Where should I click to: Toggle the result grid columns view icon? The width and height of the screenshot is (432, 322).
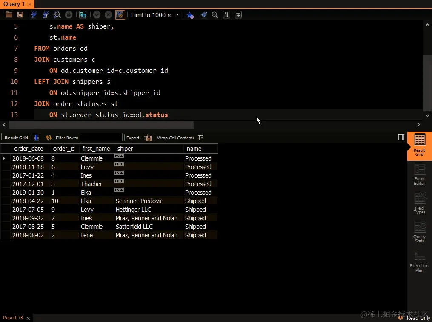coord(36,138)
